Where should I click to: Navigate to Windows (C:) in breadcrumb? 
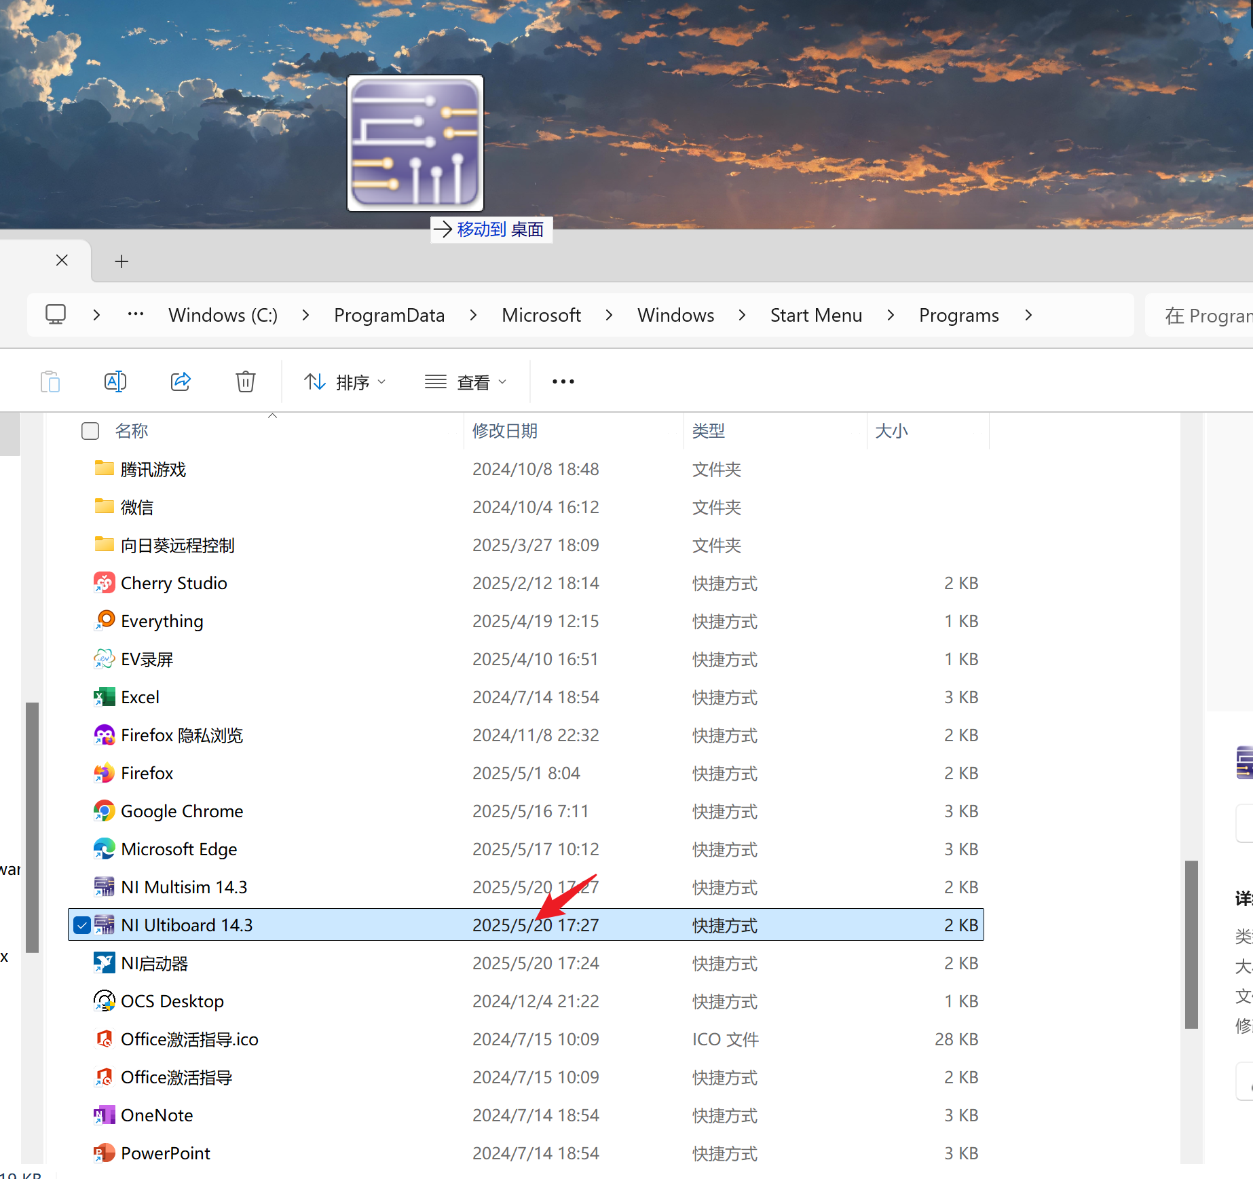pos(223,315)
